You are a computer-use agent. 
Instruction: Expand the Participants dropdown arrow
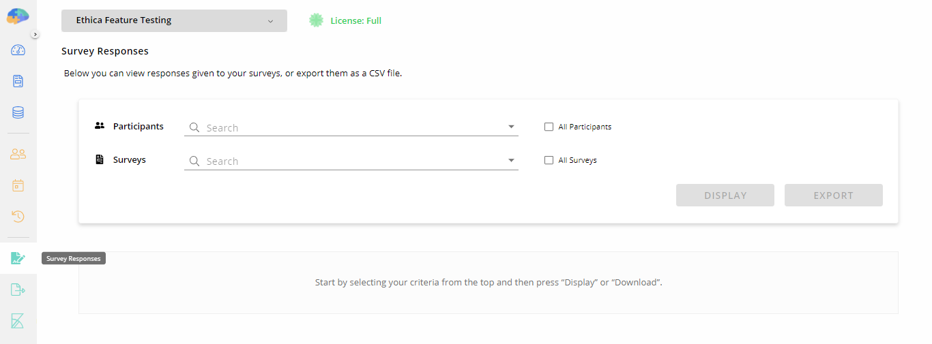(x=511, y=127)
